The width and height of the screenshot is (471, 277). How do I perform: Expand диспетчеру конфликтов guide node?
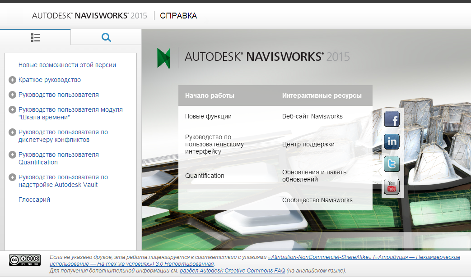(12, 132)
